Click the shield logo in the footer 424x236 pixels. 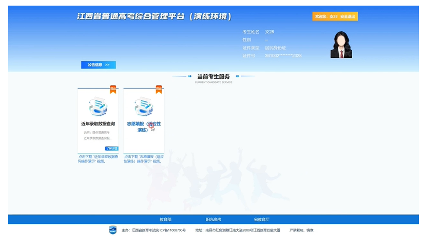pyautogui.click(x=113, y=230)
